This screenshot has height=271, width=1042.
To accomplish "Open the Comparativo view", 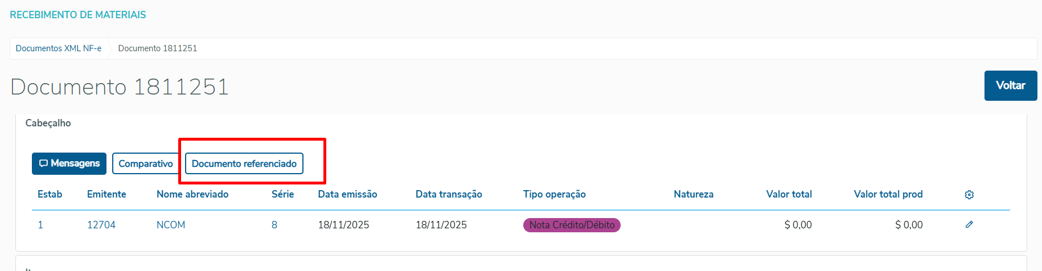I will pos(145,163).
